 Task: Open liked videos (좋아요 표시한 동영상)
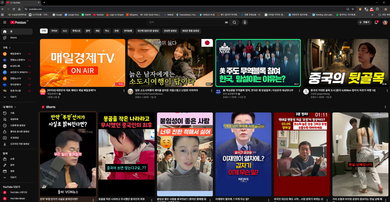pos(19,132)
